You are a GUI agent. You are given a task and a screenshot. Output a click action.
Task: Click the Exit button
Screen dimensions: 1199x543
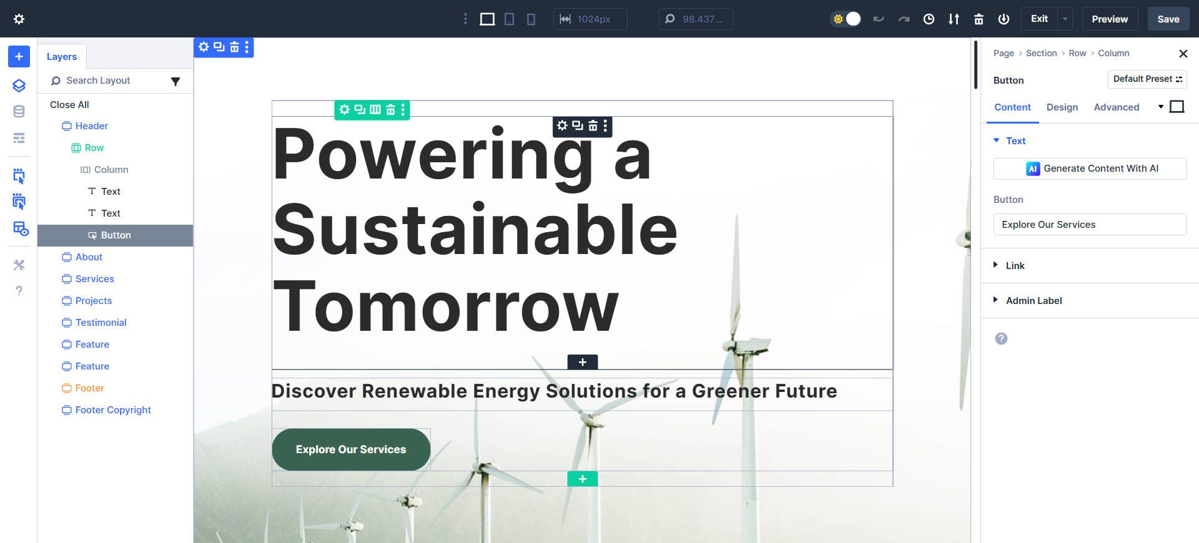pyautogui.click(x=1039, y=19)
